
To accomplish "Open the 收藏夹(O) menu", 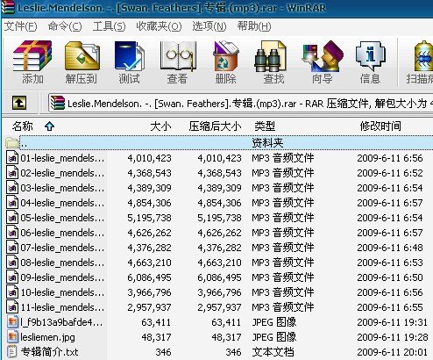I will click(x=159, y=26).
